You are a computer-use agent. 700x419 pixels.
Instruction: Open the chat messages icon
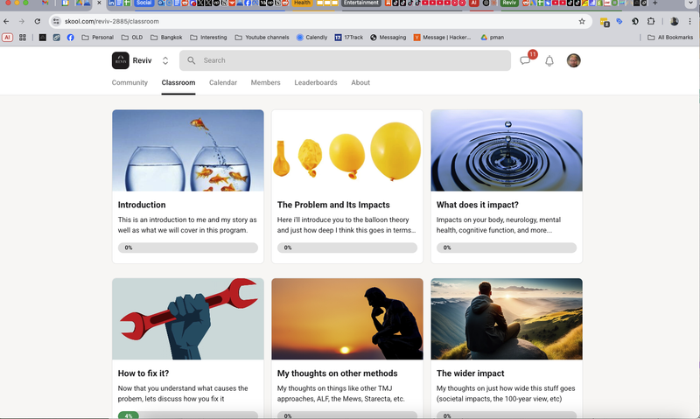click(525, 60)
